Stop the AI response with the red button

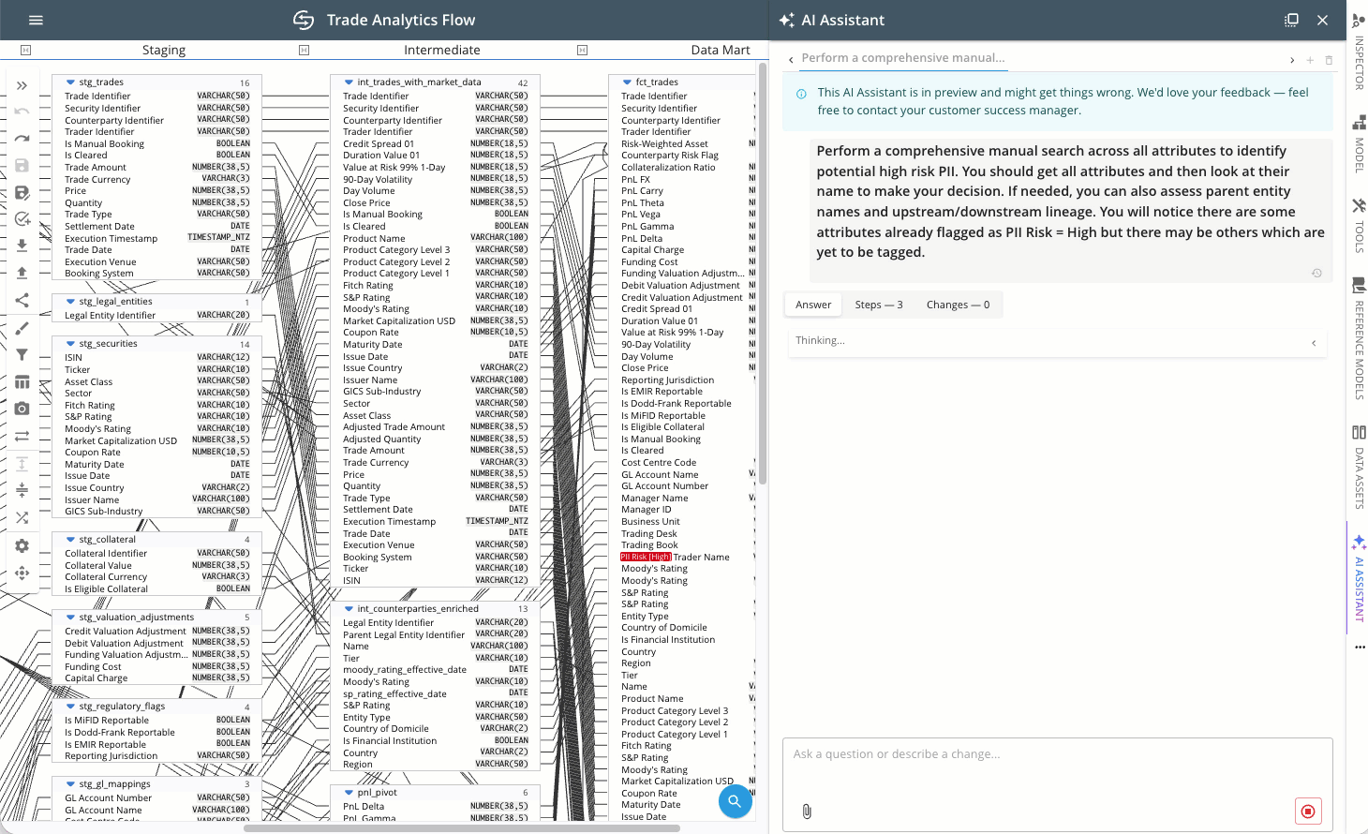click(1308, 811)
